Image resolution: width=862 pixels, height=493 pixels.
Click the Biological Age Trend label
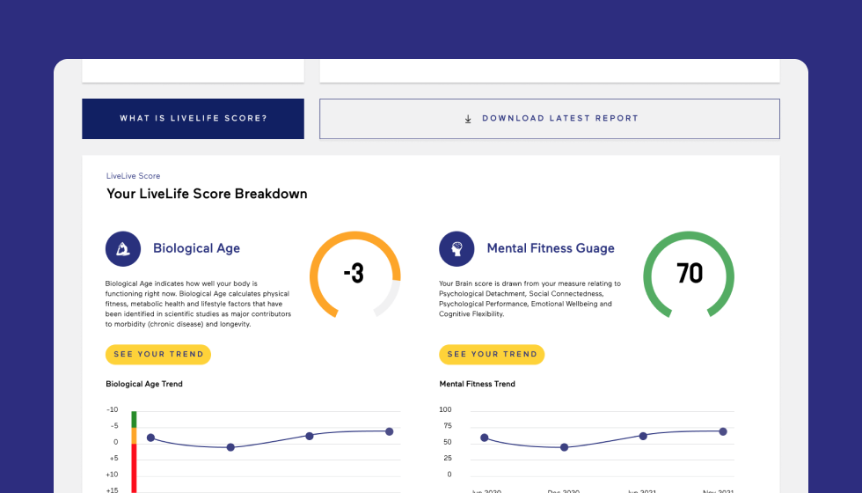click(x=144, y=384)
